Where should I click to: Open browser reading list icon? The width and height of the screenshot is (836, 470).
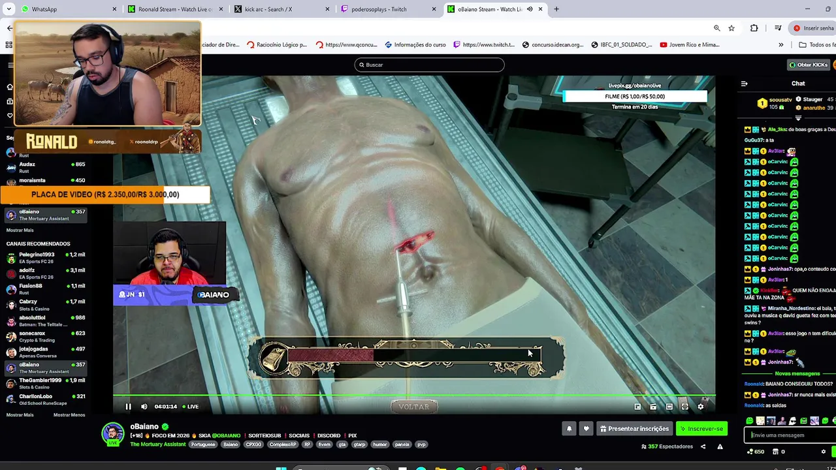tap(777, 28)
